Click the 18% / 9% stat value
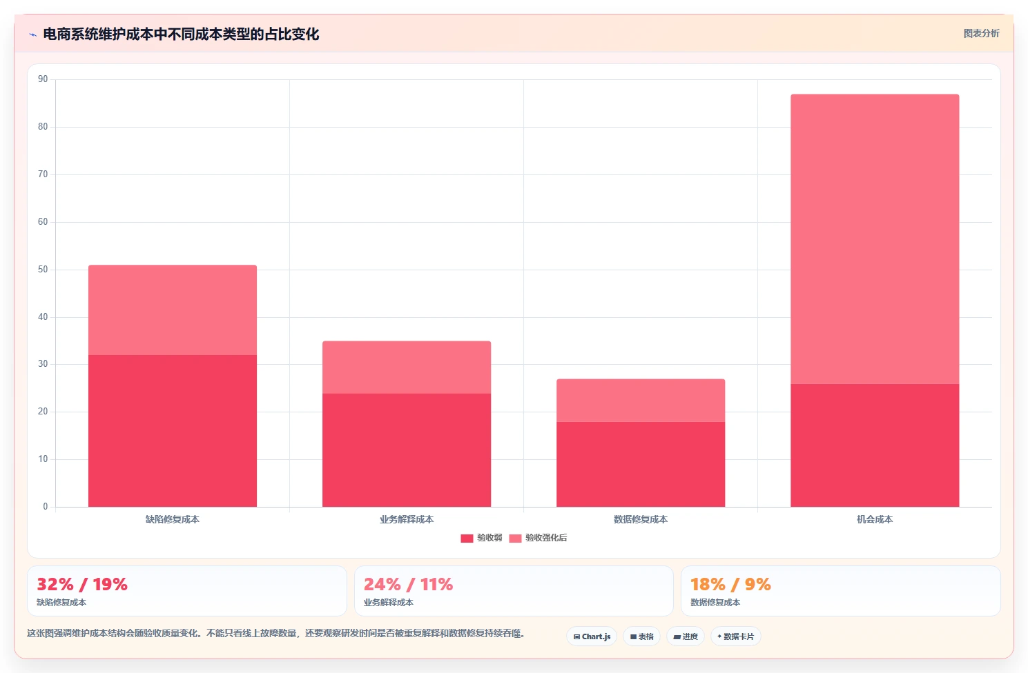1028x673 pixels. (730, 585)
